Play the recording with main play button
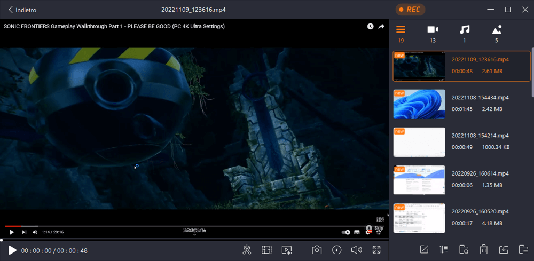Viewport: 534px width, 261px height. click(12, 251)
